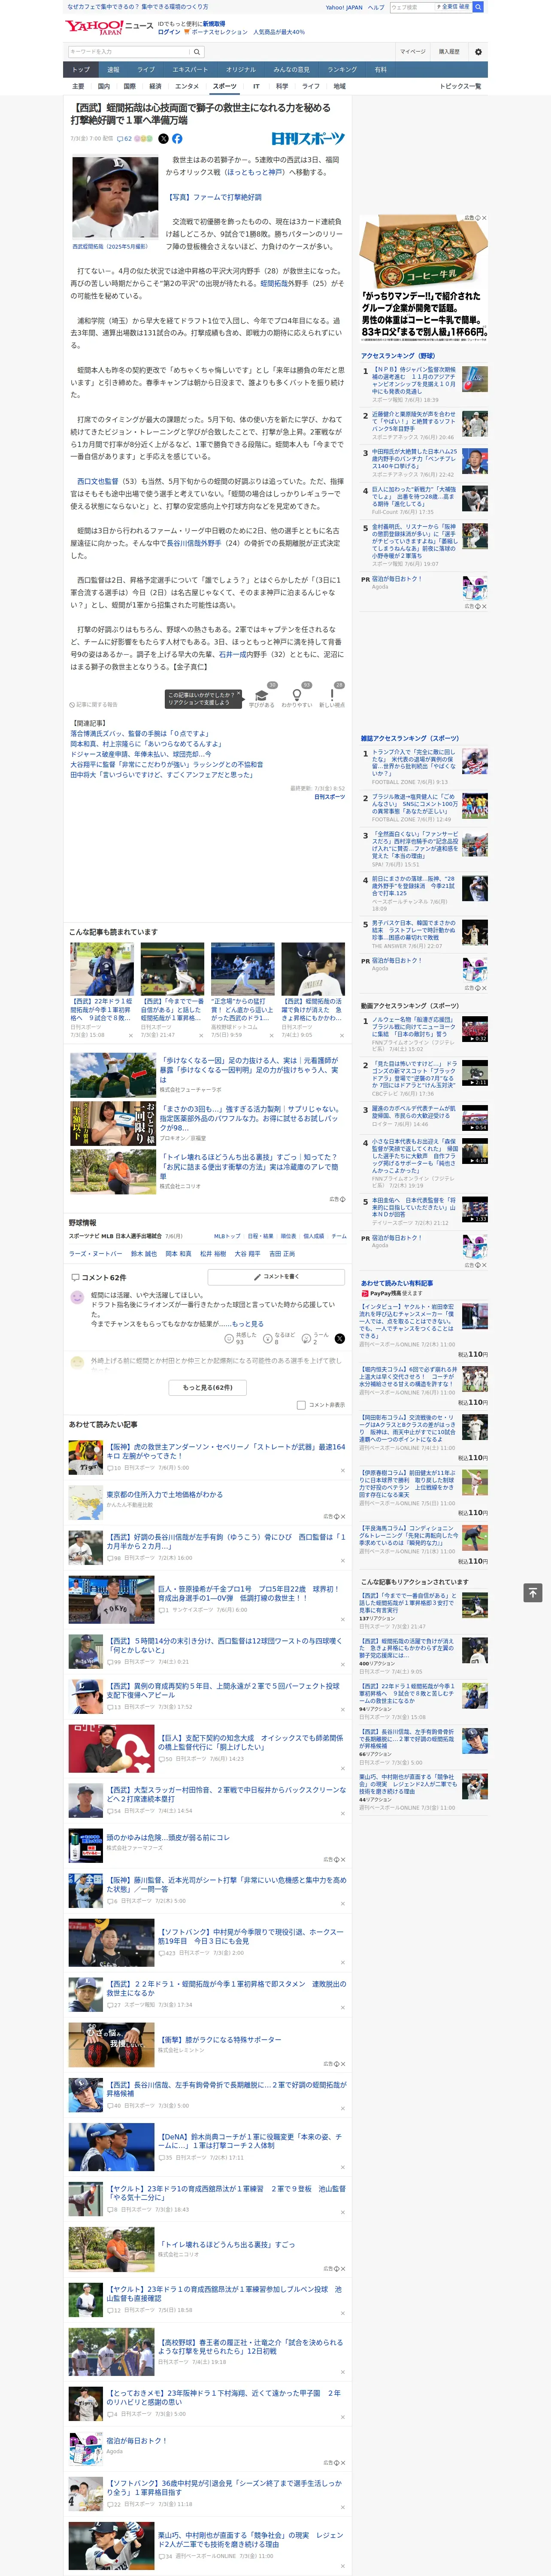Viewport: 551px width, 2576px height.
Task: Close the コーヒー牛乳 ad via its X
Action: [483, 218]
